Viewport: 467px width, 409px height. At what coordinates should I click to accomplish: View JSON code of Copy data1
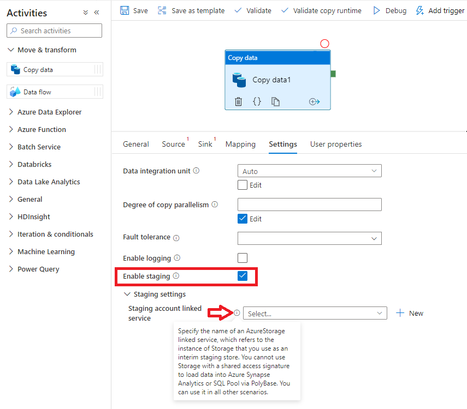(257, 101)
